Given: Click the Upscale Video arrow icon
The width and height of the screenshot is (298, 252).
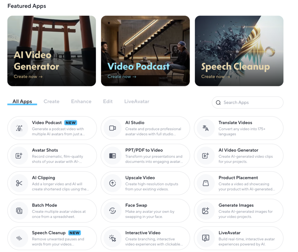Looking at the screenshot, I should 113,183.
